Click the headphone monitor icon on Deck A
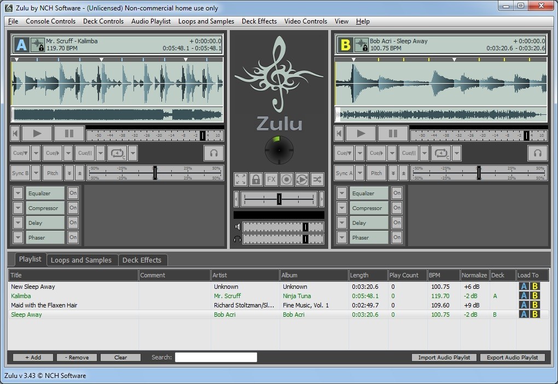The height and width of the screenshot is (384, 558). coord(213,153)
